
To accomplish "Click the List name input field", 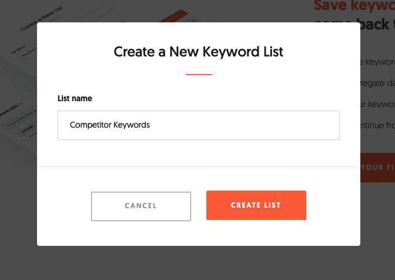I will 198,125.
